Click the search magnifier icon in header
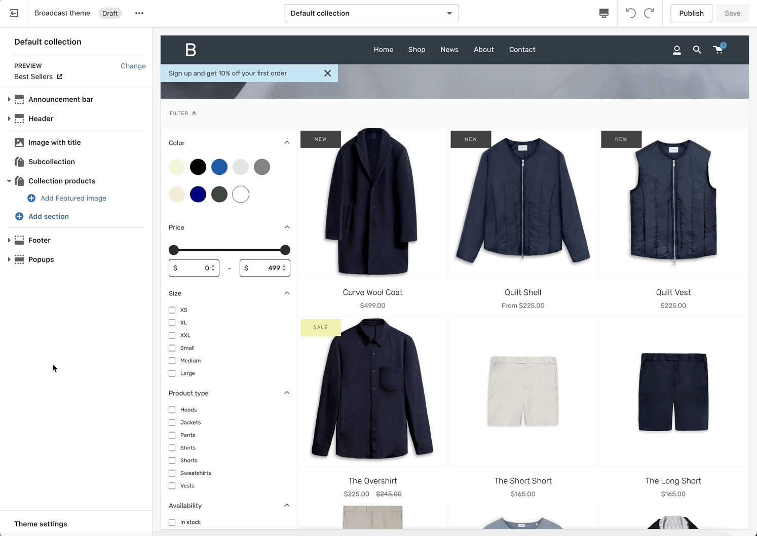The height and width of the screenshot is (536, 757). tap(697, 50)
